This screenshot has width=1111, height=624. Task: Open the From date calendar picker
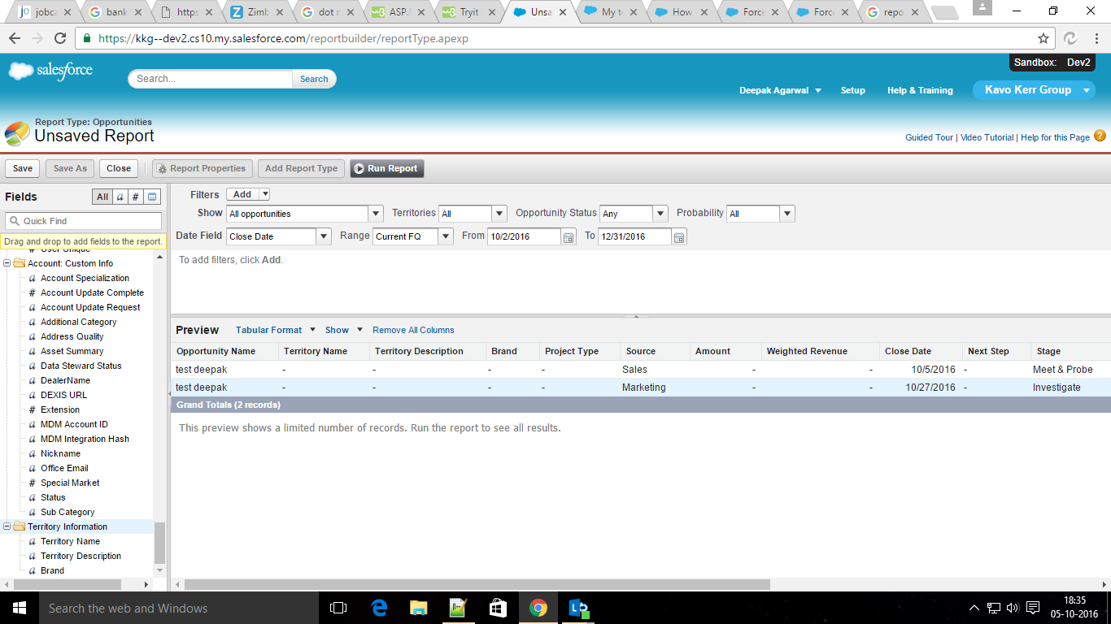pos(569,237)
